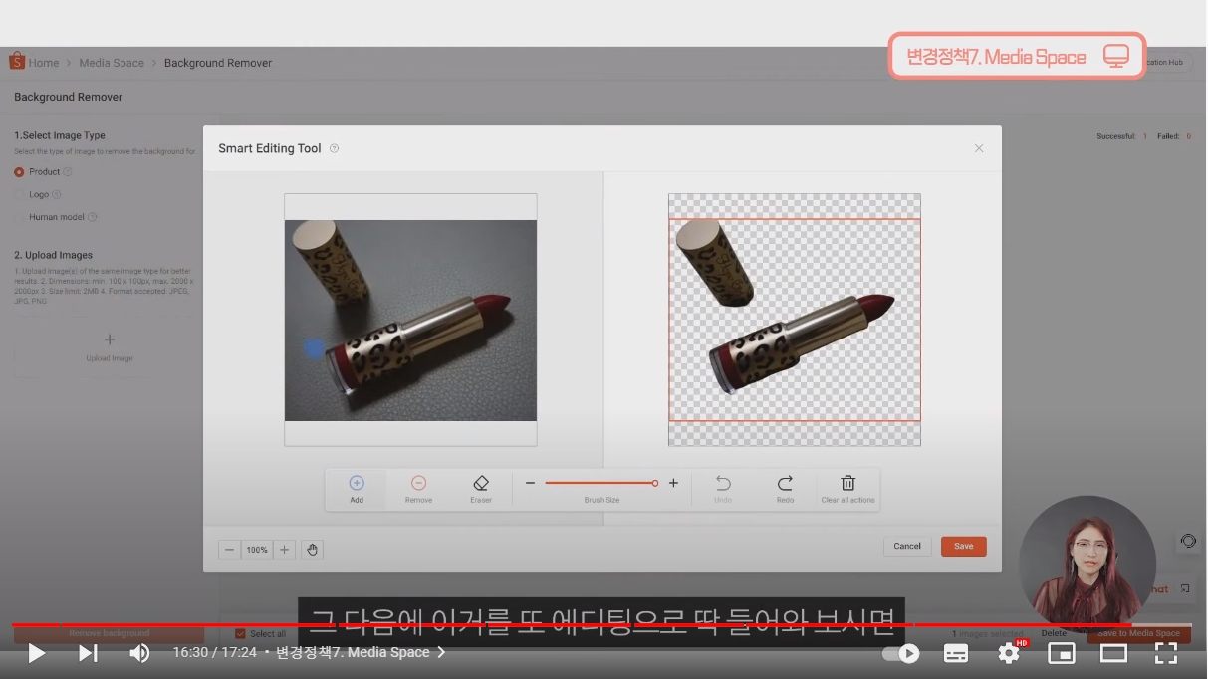Open Home breadcrumb link
This screenshot has width=1208, height=679.
tap(44, 63)
